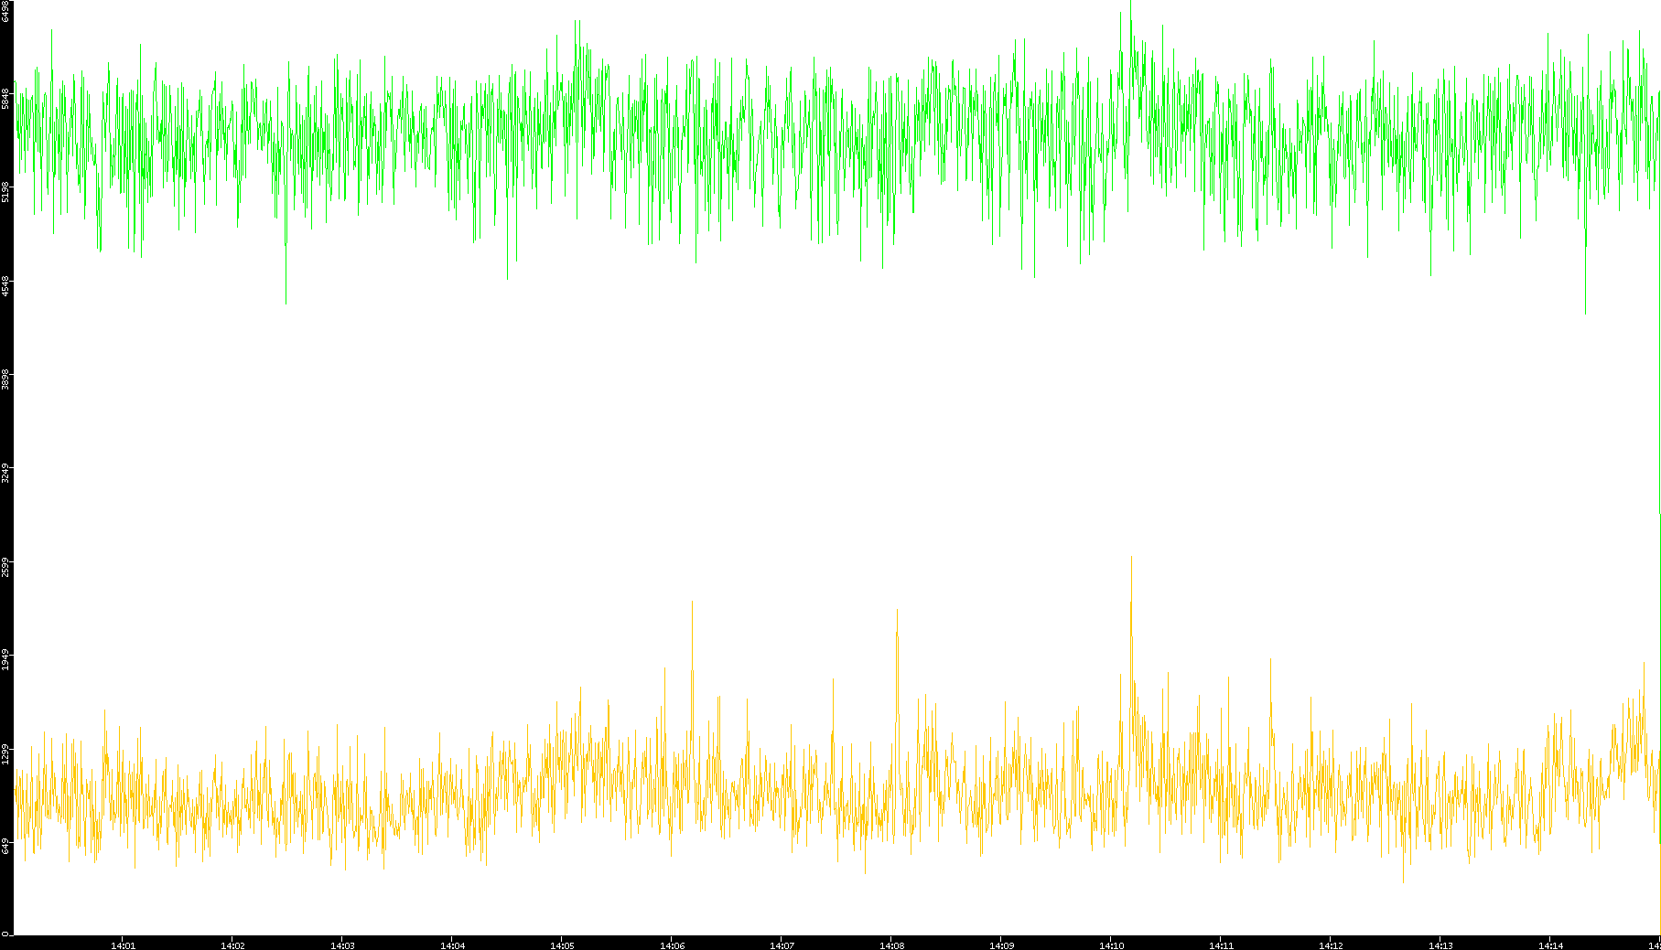Pick the 14:11 time axis label
The height and width of the screenshot is (950, 1661).
tap(1221, 945)
